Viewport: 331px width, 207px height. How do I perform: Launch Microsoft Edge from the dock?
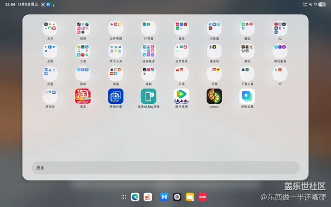[x=135, y=197]
